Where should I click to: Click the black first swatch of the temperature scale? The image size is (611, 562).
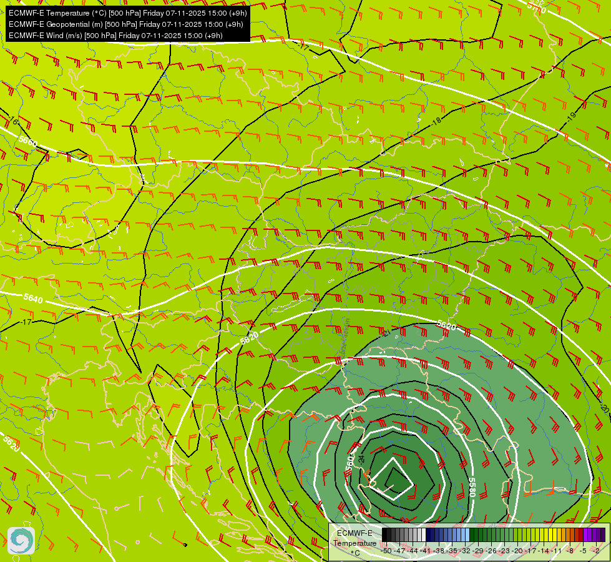pos(384,535)
